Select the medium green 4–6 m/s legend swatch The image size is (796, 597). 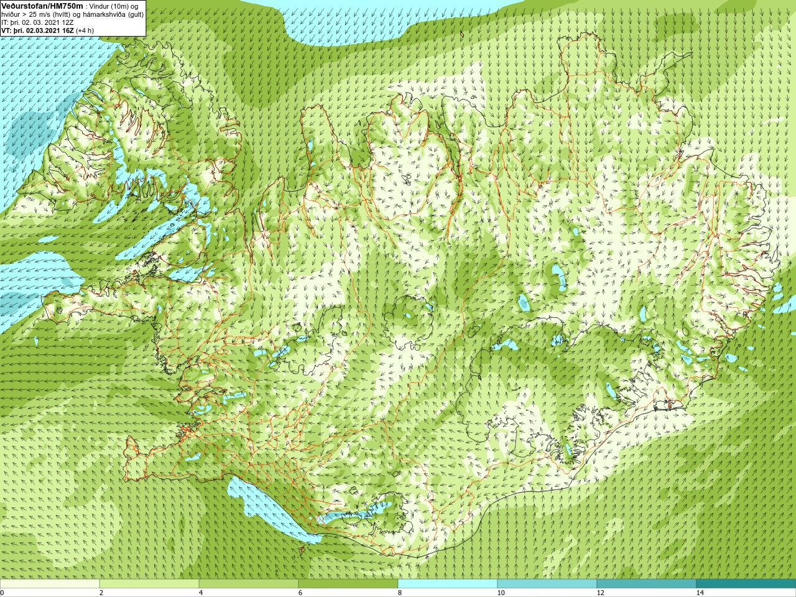[x=249, y=584]
